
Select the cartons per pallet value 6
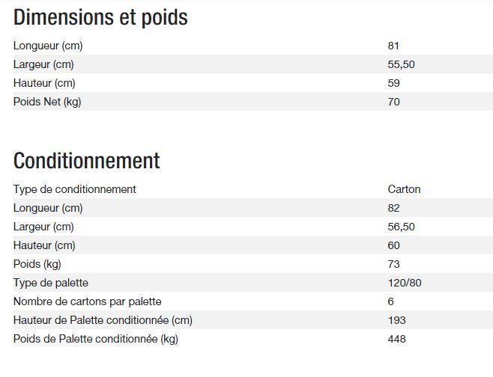tap(391, 301)
